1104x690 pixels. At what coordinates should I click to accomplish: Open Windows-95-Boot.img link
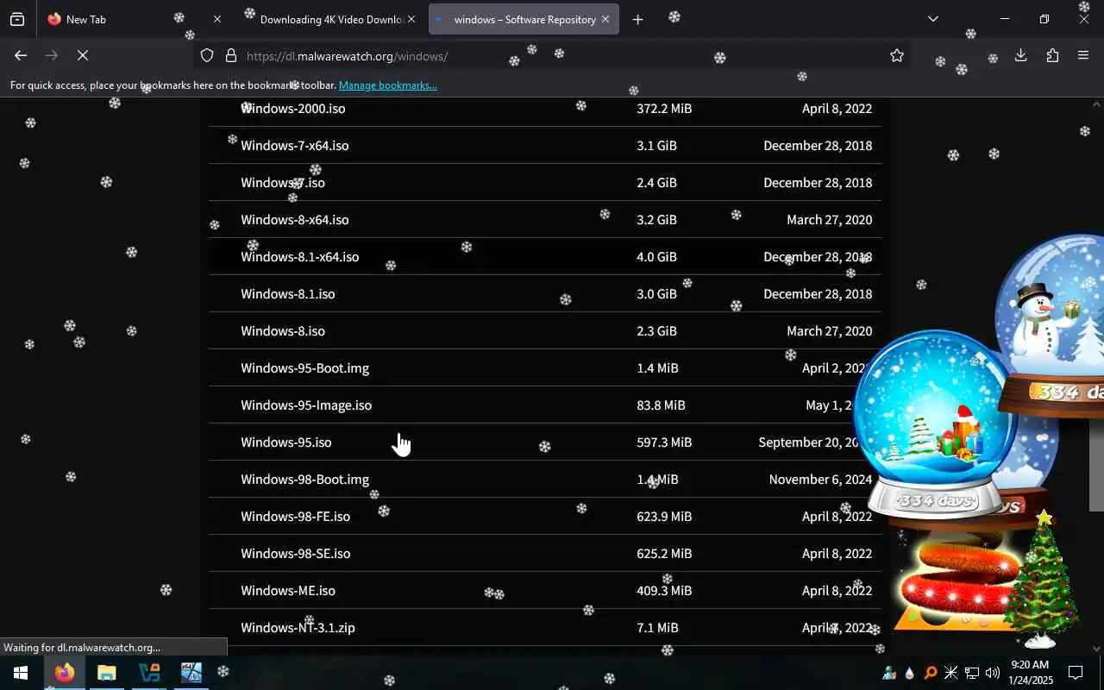pos(305,368)
